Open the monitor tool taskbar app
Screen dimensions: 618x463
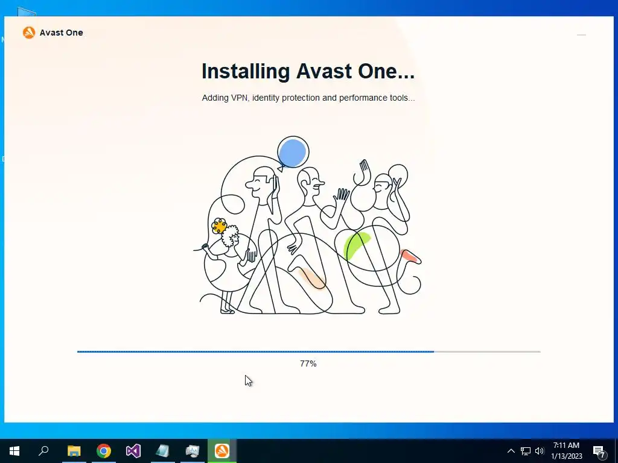click(193, 451)
